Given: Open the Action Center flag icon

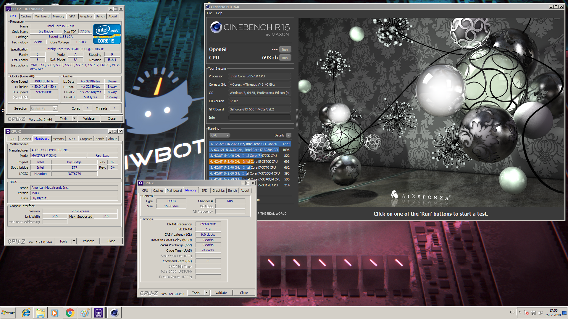Looking at the screenshot, I should pos(526,313).
